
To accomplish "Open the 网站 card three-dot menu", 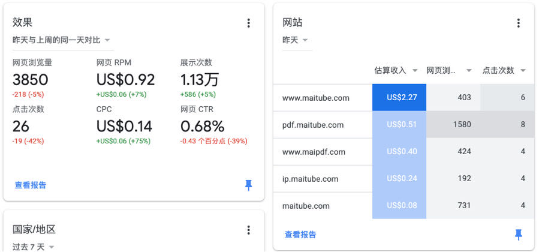I will tap(518, 23).
